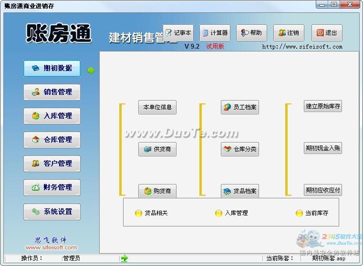
Task: Open the 记事本 notepad tool
Action: pos(178,33)
